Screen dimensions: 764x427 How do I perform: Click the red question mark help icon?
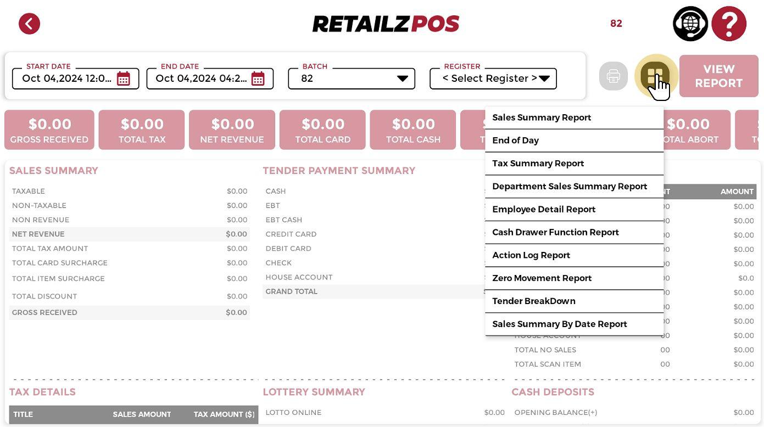click(x=728, y=24)
